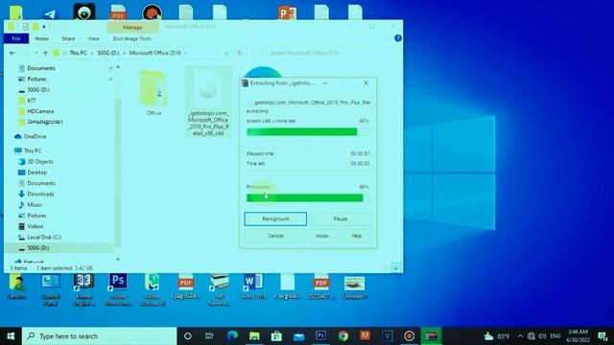
Task: Pause the WinRAR extraction
Action: [x=341, y=218]
